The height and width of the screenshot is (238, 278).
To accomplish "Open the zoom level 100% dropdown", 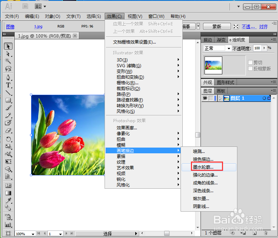I will pyautogui.click(x=33, y=234).
